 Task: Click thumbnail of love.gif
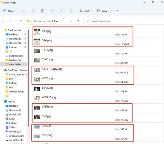click(x=37, y=127)
